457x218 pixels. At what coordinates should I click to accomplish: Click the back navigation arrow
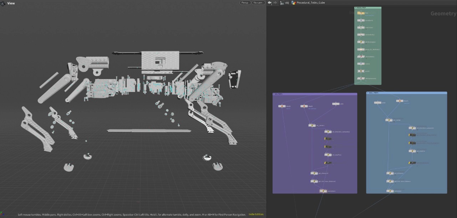269,2
